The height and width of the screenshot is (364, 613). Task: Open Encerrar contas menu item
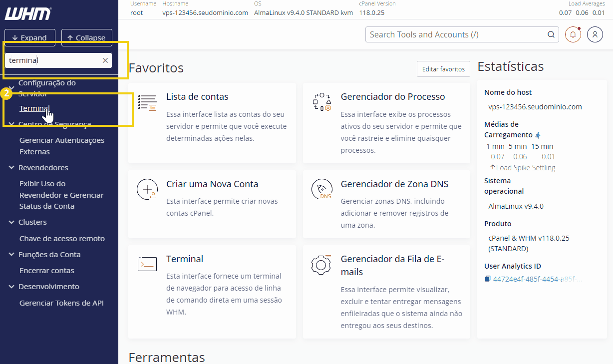(46, 270)
